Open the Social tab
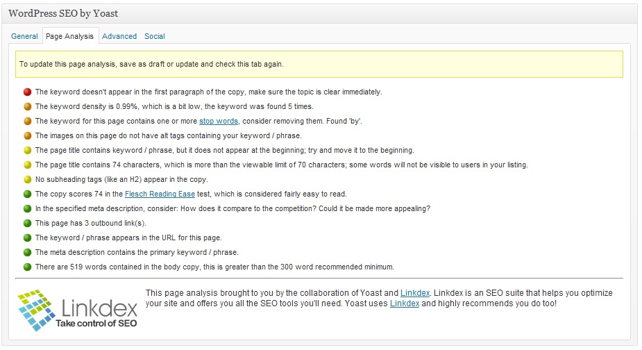This screenshot has width=642, height=350. click(154, 36)
